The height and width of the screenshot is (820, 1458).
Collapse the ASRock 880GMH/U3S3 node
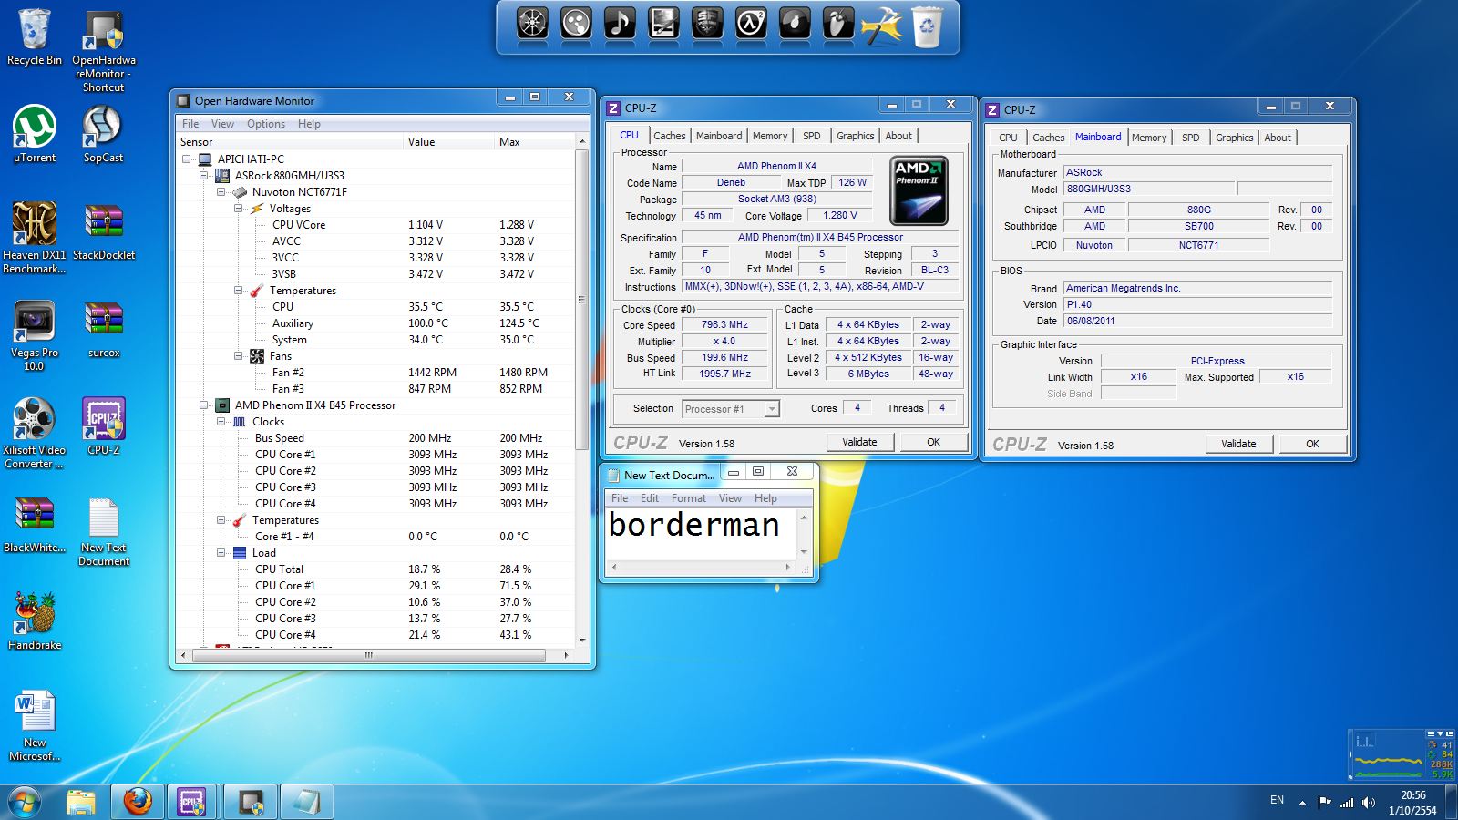204,175
